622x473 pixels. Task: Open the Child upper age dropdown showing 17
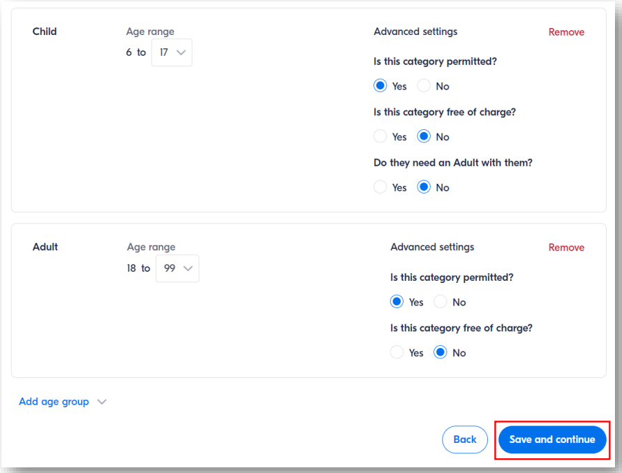click(171, 52)
